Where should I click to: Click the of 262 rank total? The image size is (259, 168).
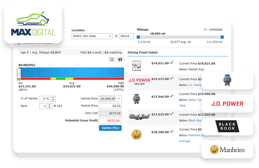[x=58, y=106]
